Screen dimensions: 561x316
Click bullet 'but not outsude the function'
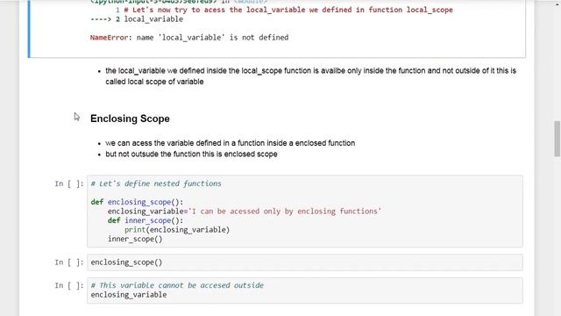191,154
